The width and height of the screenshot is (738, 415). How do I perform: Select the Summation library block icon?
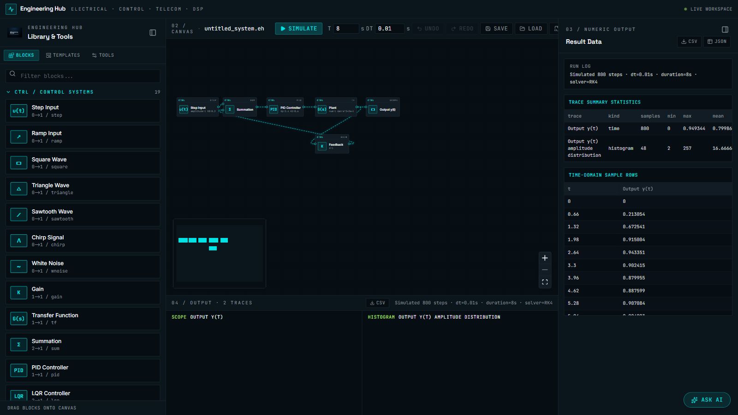pos(18,344)
